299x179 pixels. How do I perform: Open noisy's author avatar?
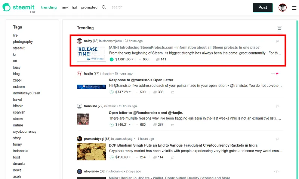[x=80, y=41]
